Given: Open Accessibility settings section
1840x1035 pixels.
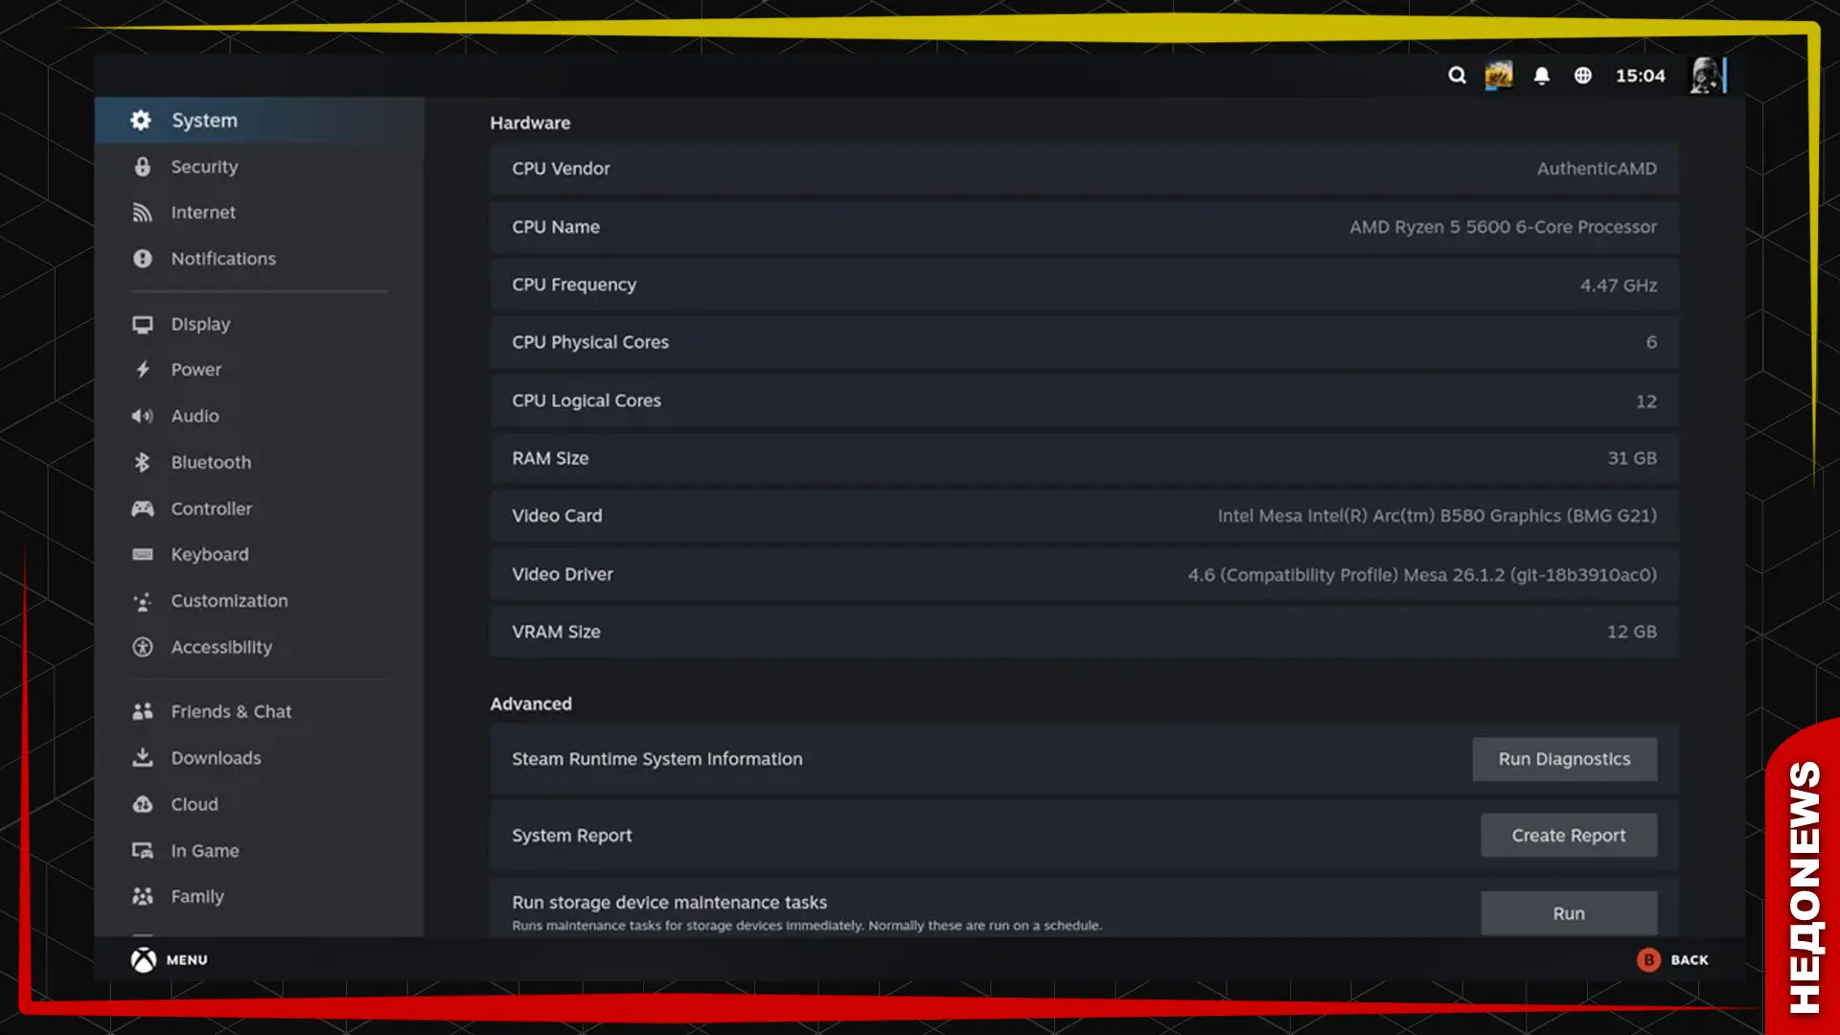Looking at the screenshot, I should pos(259,648).
